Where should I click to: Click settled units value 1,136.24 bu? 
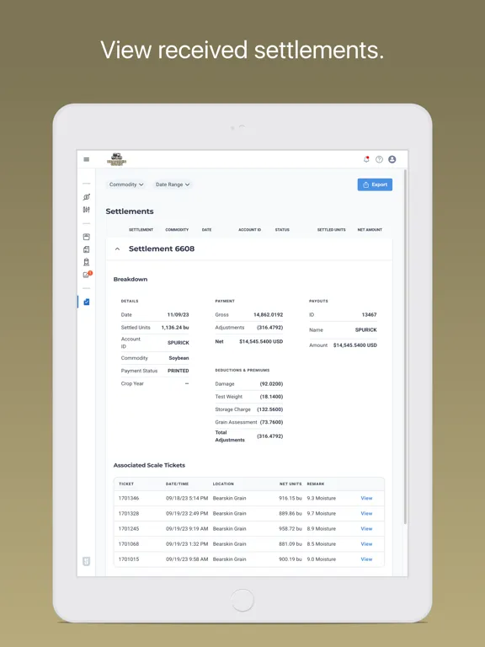pyautogui.click(x=175, y=328)
